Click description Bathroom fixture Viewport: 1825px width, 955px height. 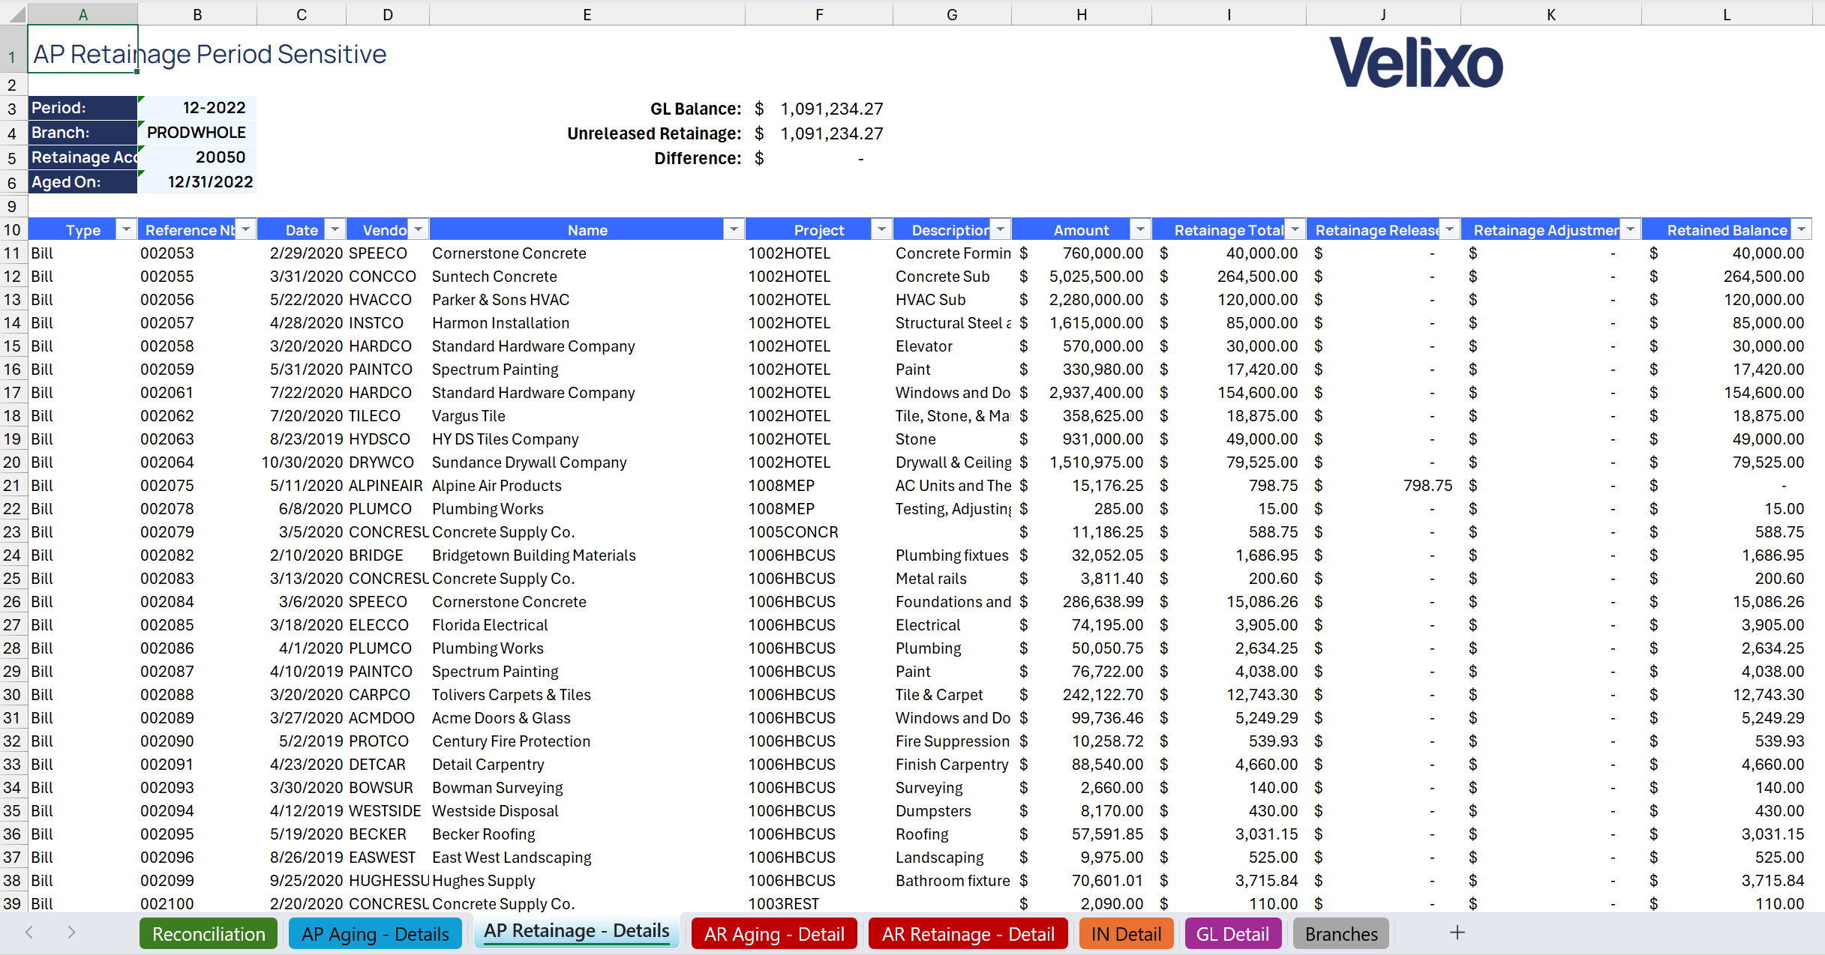pyautogui.click(x=953, y=881)
